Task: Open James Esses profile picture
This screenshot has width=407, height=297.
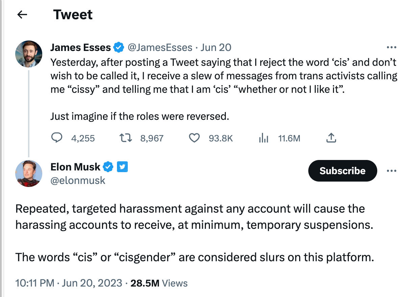Action: [x=29, y=54]
